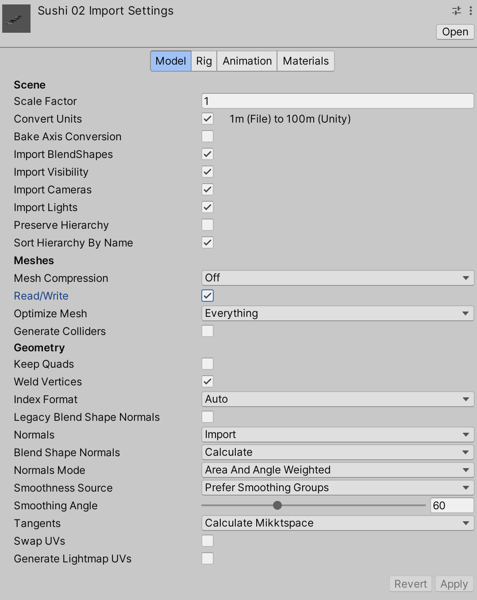This screenshot has height=600, width=477.
Task: Open the preset selector icon
Action: (x=456, y=11)
